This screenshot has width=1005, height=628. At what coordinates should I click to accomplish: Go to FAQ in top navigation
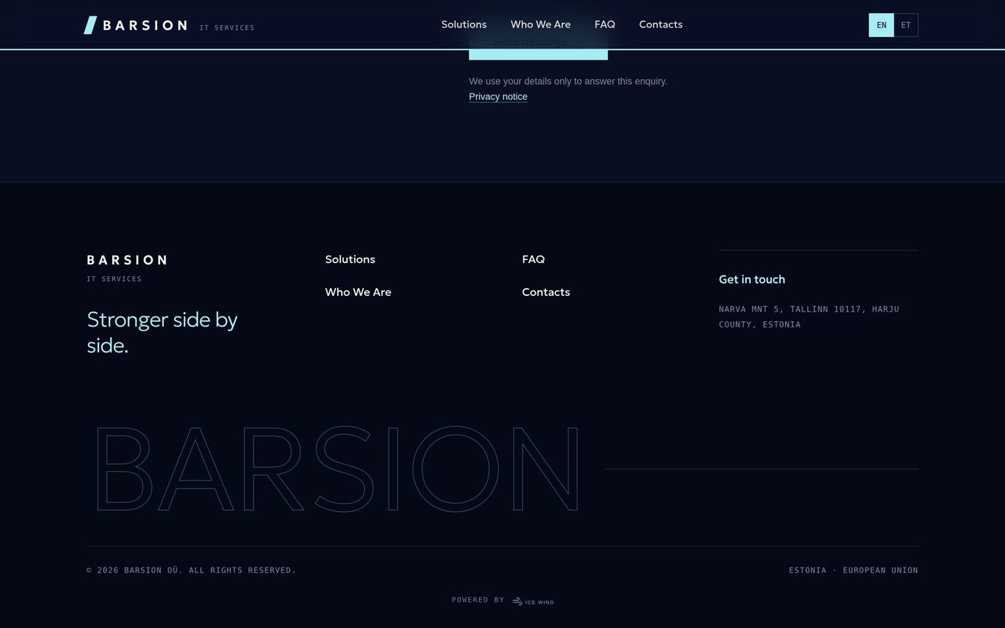[605, 24]
